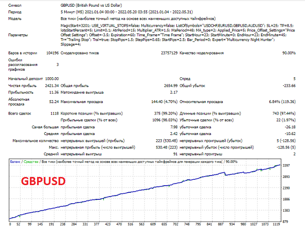
Task: Click the modelling quality value 90.00%
Action: pos(287,53)
